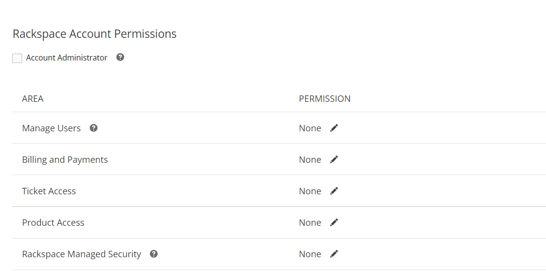The image size is (546, 271).
Task: Click the Billing and Payments row label
Action: [65, 159]
